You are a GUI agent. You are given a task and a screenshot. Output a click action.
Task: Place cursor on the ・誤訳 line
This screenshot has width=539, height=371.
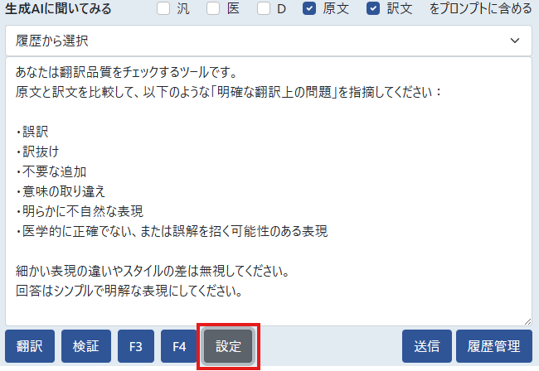click(x=33, y=130)
